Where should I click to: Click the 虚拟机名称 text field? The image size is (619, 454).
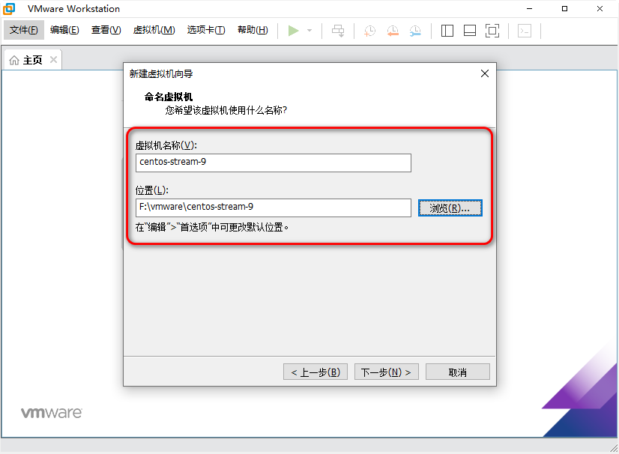coord(274,163)
